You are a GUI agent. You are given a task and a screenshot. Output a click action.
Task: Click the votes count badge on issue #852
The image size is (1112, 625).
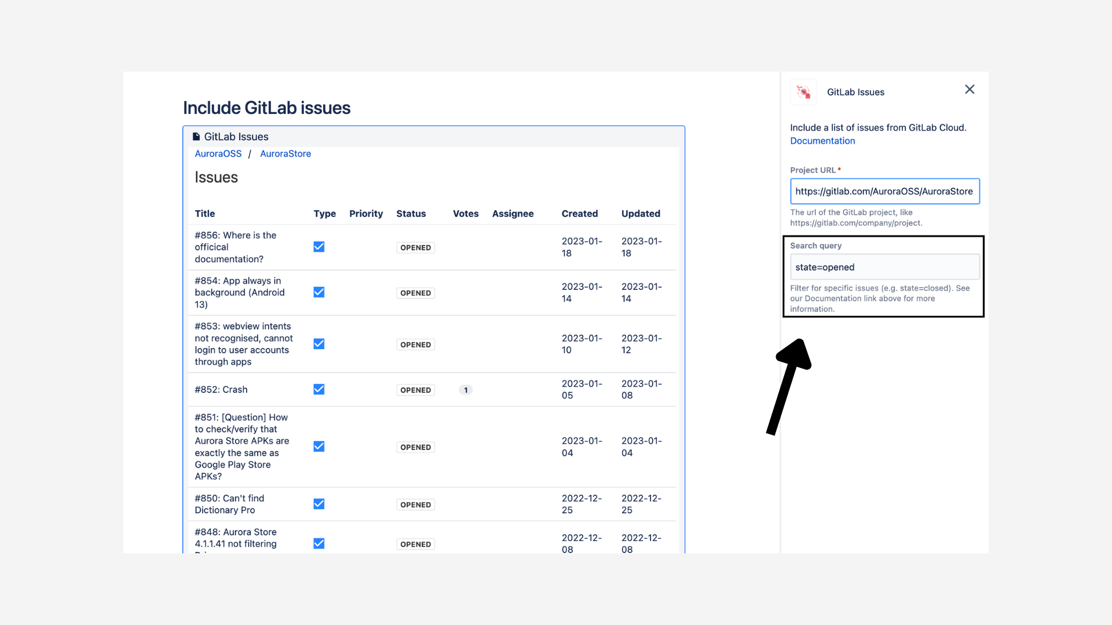(466, 389)
